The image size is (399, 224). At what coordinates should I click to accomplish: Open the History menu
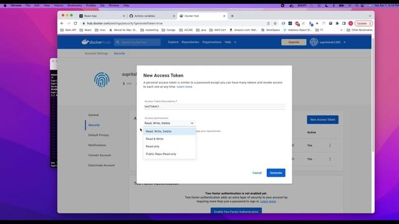59,6
